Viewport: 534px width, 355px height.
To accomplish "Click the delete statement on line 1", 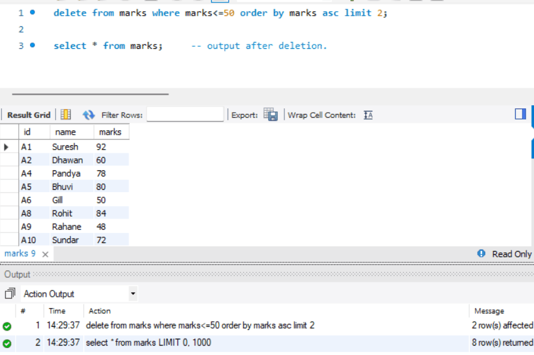I will click(x=221, y=13).
